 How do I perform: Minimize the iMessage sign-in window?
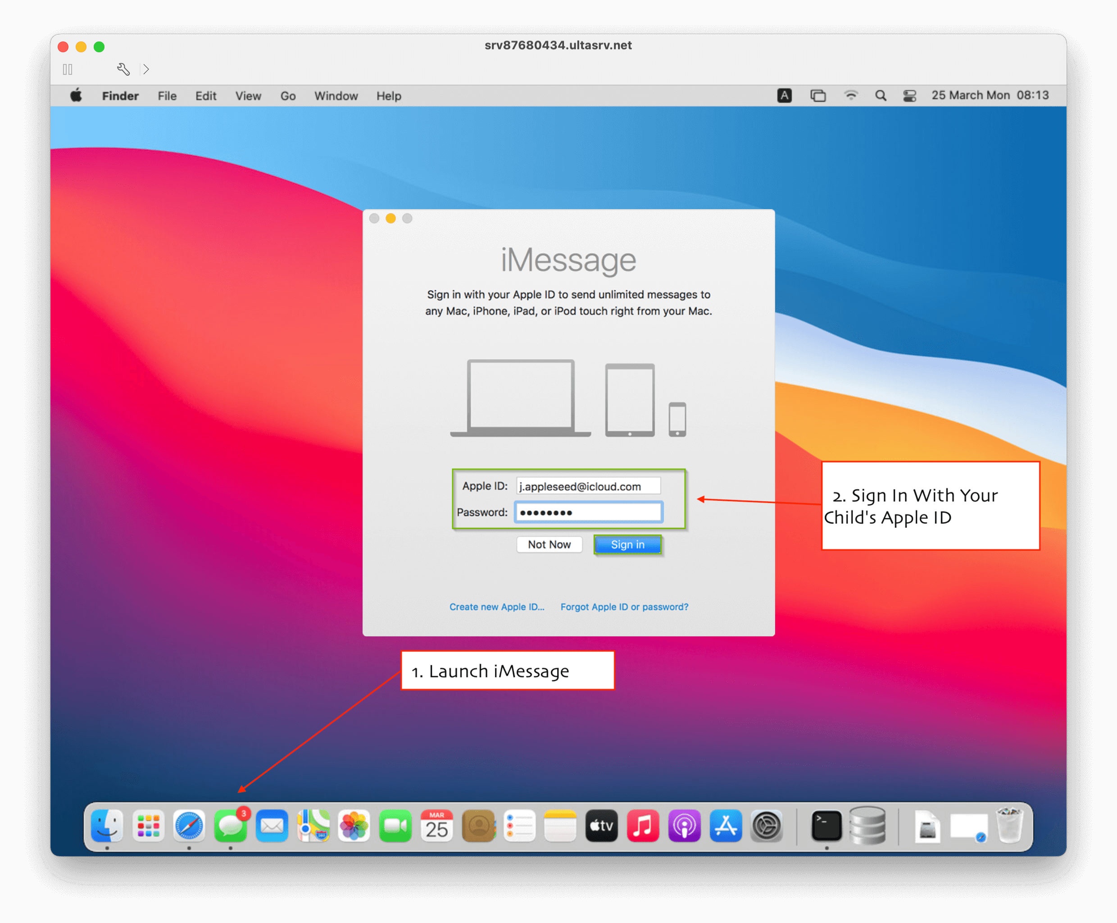point(390,219)
